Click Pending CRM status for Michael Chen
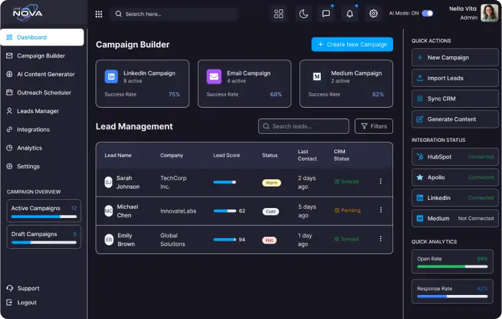Image resolution: width=502 pixels, height=319 pixels. tap(348, 211)
